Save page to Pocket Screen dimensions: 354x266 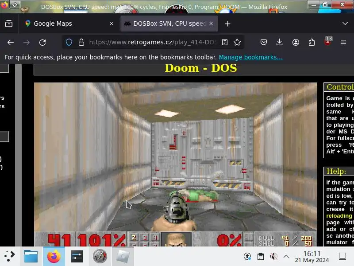(x=264, y=42)
